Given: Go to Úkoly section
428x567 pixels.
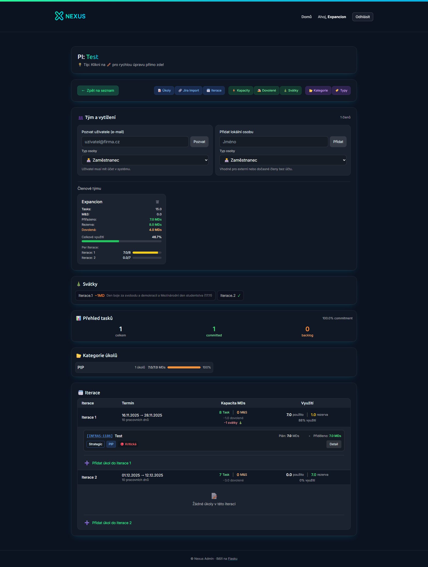Looking at the screenshot, I should point(164,90).
